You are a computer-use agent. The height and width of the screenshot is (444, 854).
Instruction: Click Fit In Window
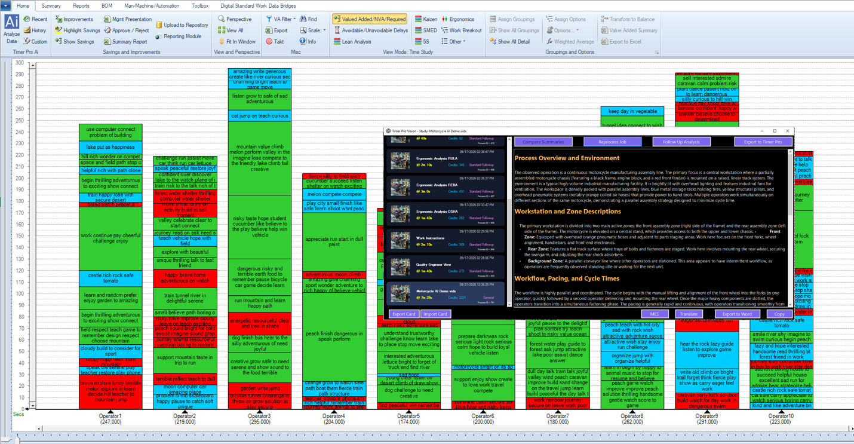236,42
